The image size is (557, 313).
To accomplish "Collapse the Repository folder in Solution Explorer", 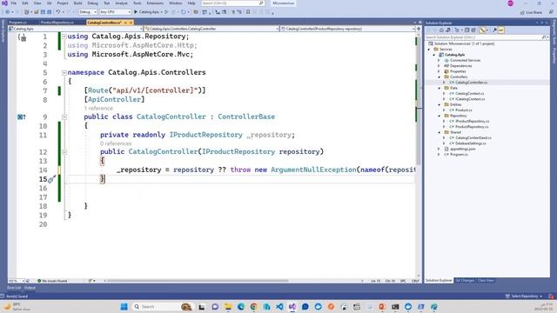I will pos(440,116).
